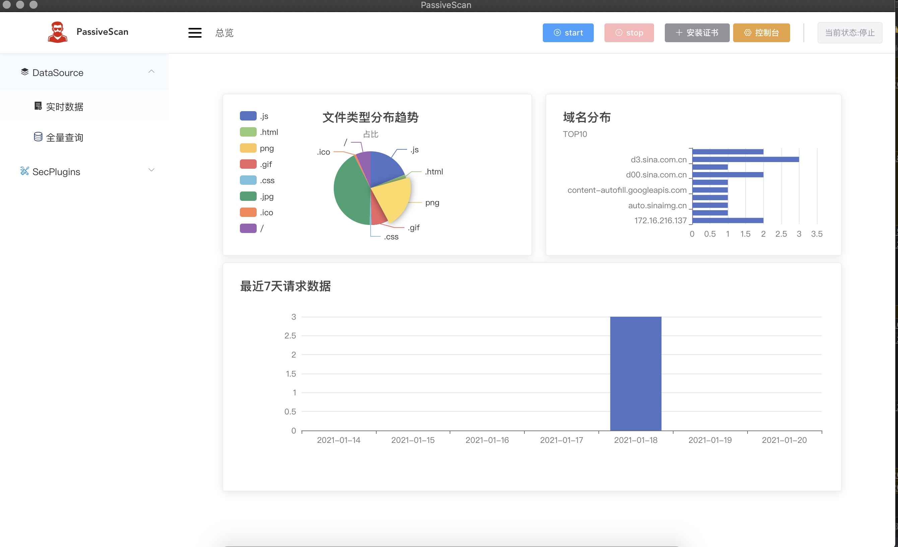Expand the SecPlugins menu chevron
This screenshot has height=547, width=898.
pyautogui.click(x=151, y=170)
